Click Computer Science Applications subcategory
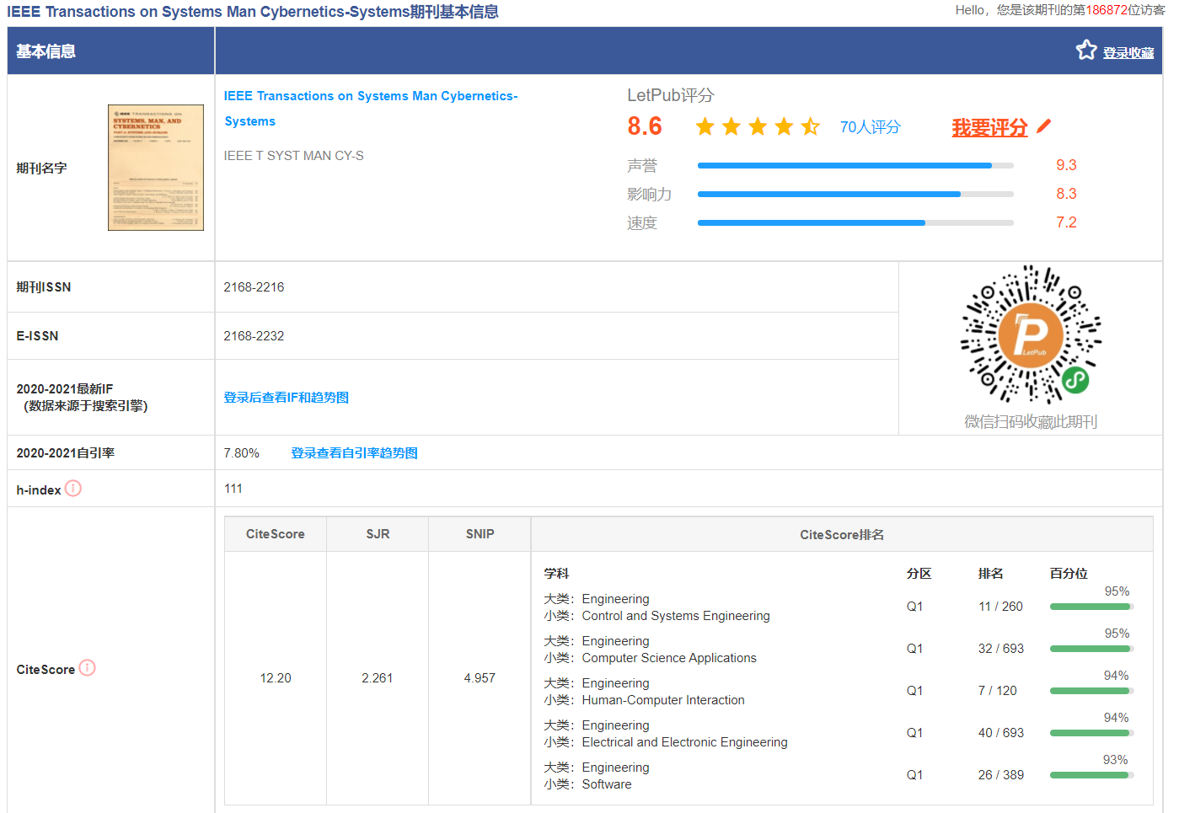The image size is (1179, 813). pos(669,658)
